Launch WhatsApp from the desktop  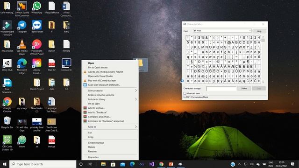pyautogui.click(x=36, y=7)
